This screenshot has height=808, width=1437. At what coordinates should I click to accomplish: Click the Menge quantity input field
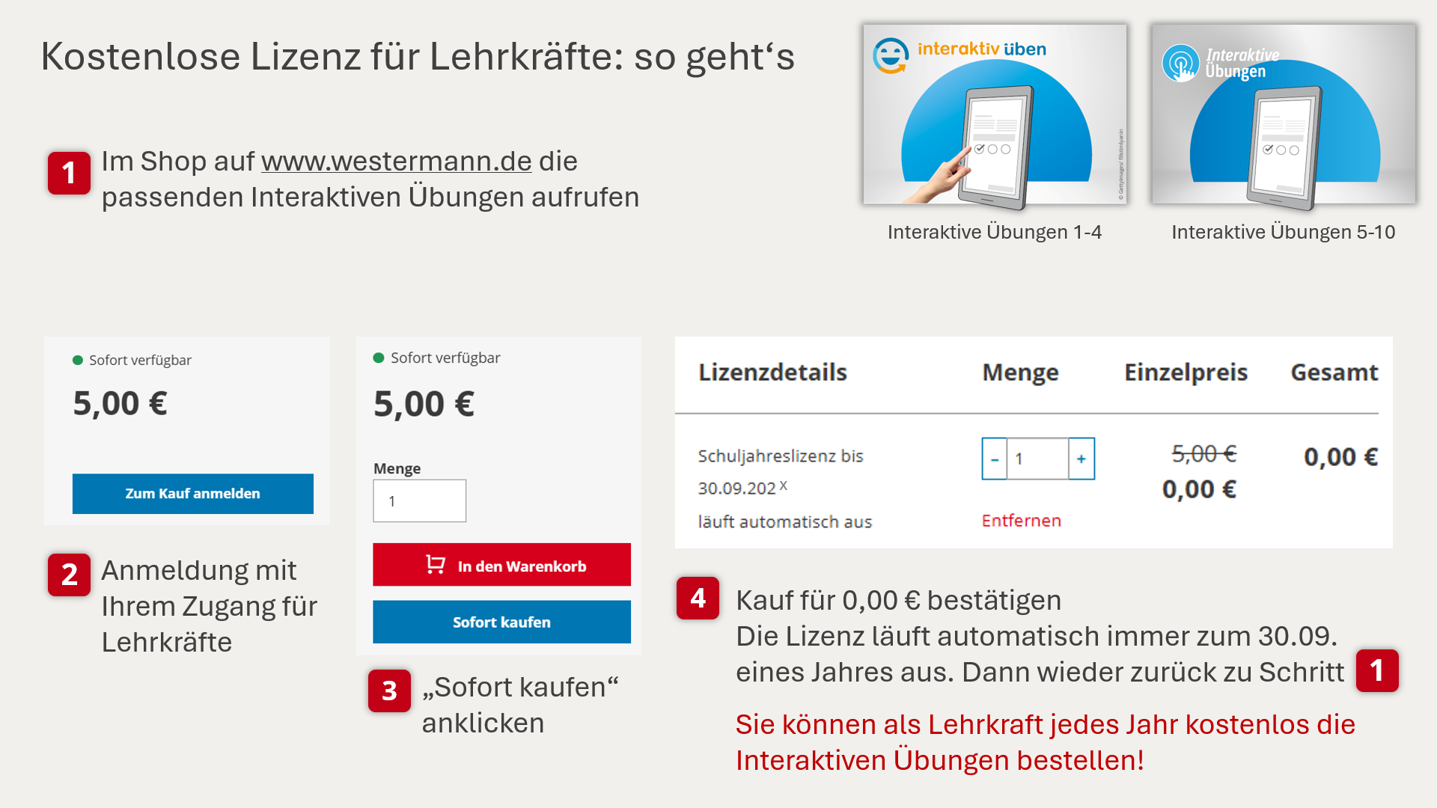419,501
